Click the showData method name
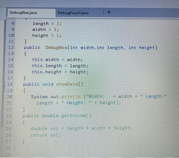Image resolution: width=179 pixels, height=158 pixels. 67,84
